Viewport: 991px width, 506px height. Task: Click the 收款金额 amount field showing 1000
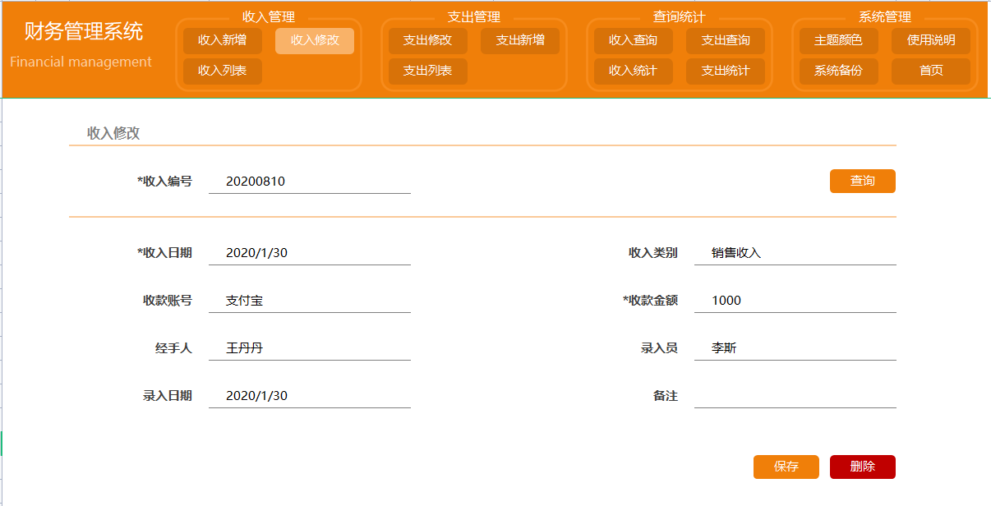point(794,298)
